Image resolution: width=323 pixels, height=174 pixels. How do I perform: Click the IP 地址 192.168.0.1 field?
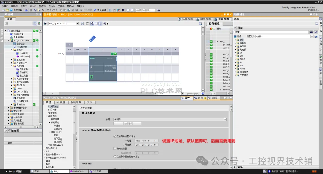[x=147, y=141]
